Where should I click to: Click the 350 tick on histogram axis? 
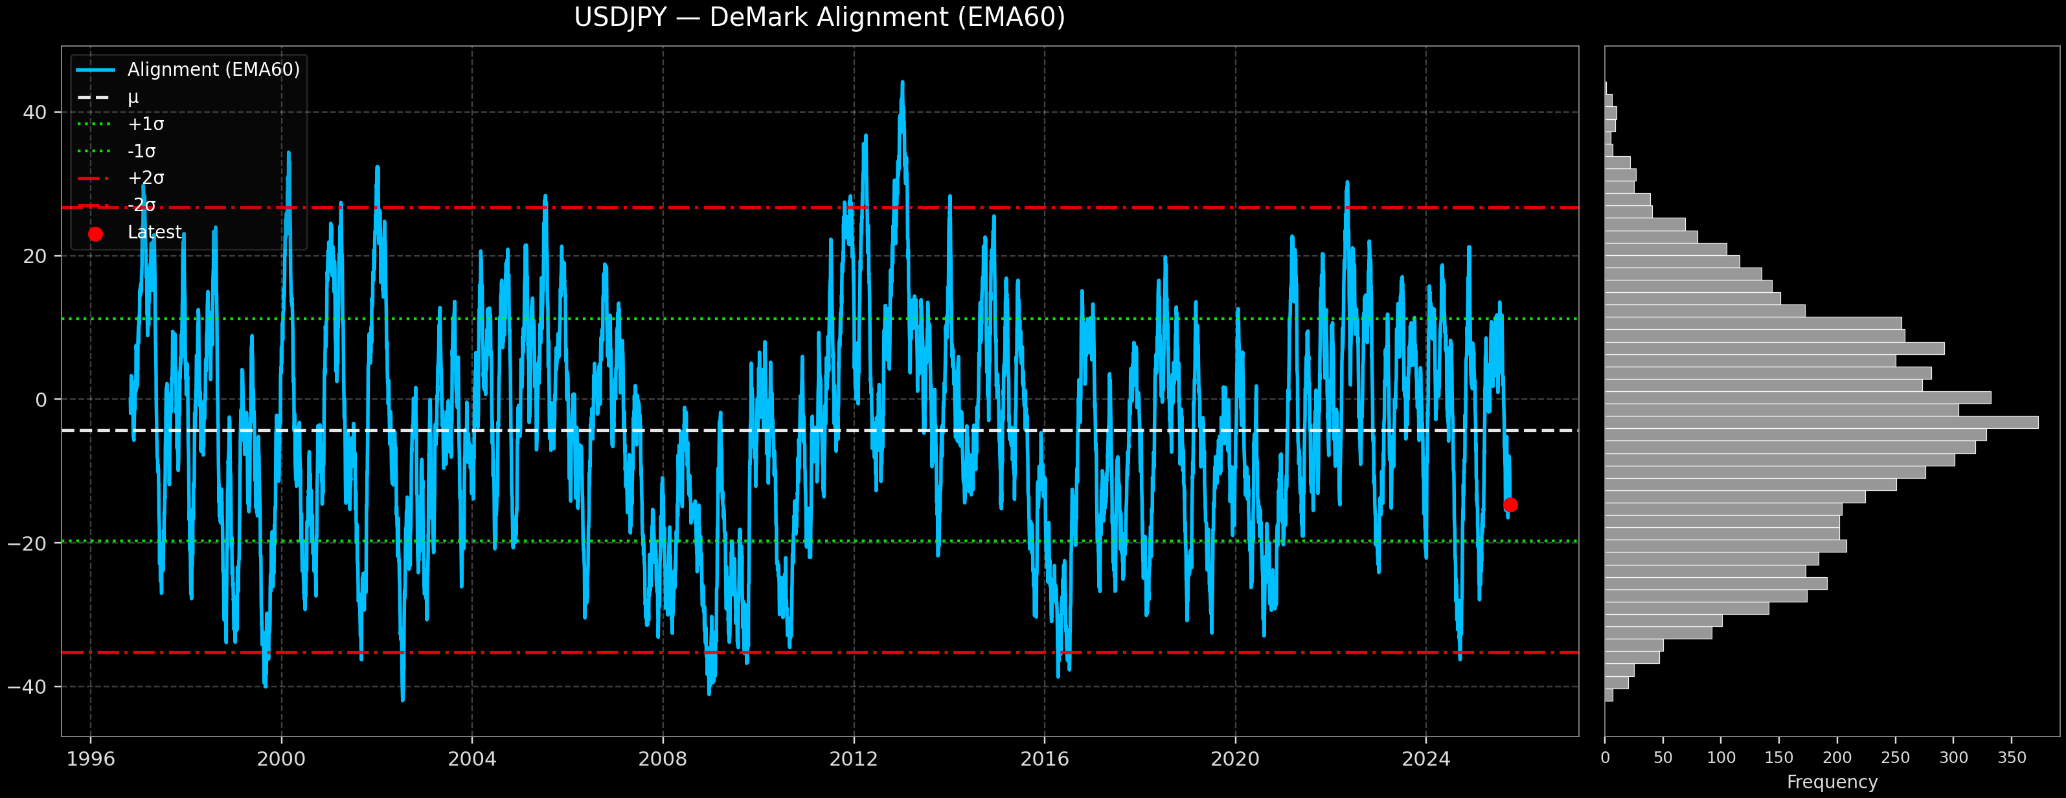2012,758
